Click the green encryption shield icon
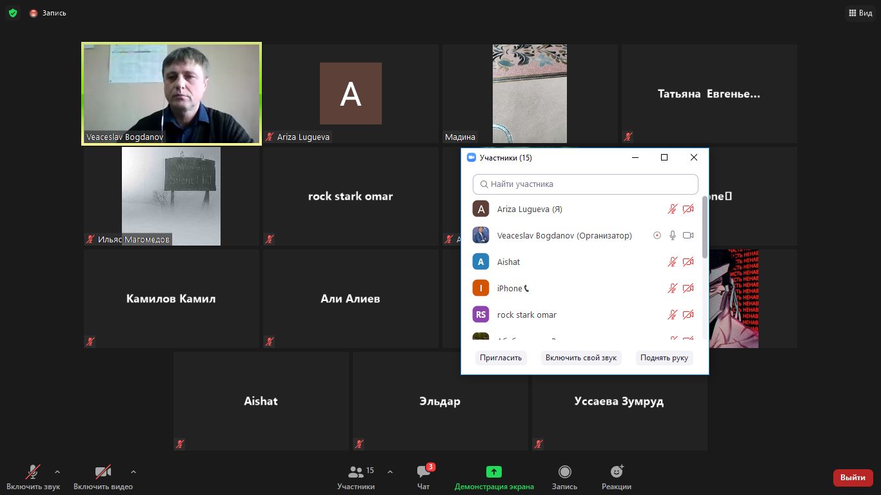The width and height of the screenshot is (881, 495). (13, 13)
